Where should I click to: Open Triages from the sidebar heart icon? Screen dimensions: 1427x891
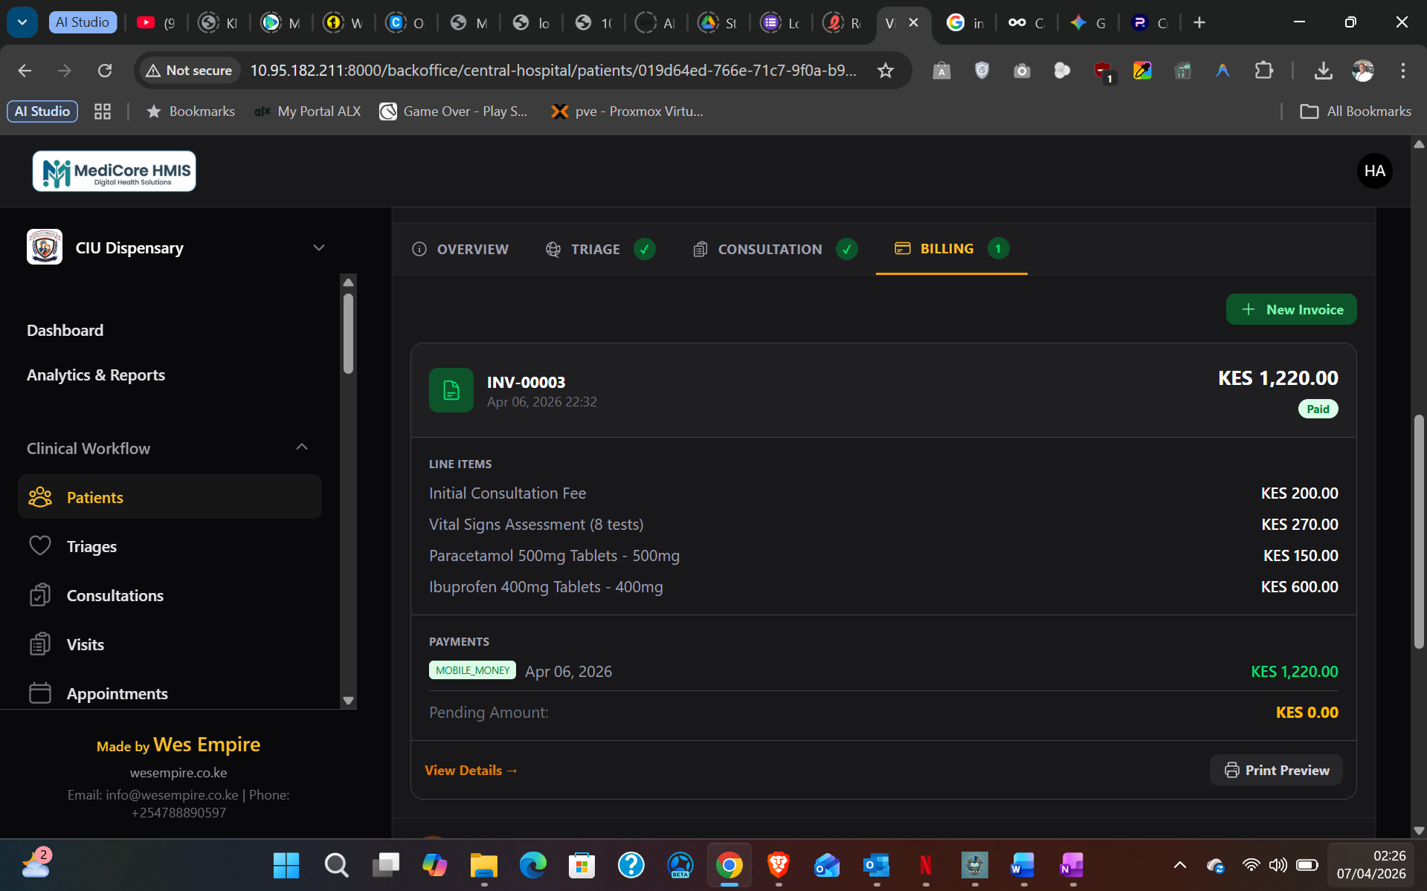(x=40, y=546)
